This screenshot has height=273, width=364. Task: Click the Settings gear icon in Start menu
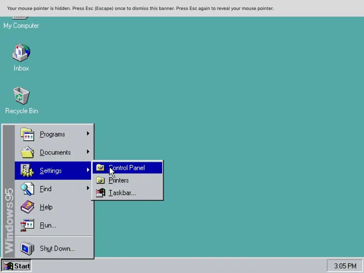click(27, 170)
